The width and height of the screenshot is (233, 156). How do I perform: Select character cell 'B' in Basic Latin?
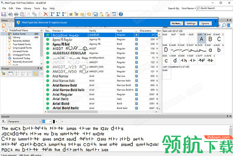click(210, 38)
